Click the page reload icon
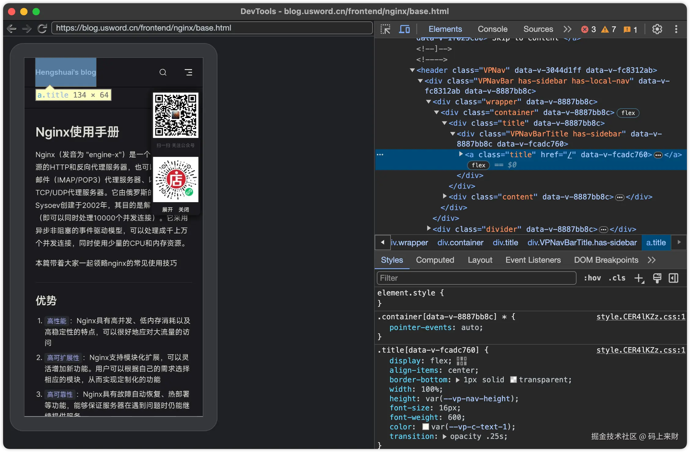The image size is (690, 452). click(x=42, y=28)
